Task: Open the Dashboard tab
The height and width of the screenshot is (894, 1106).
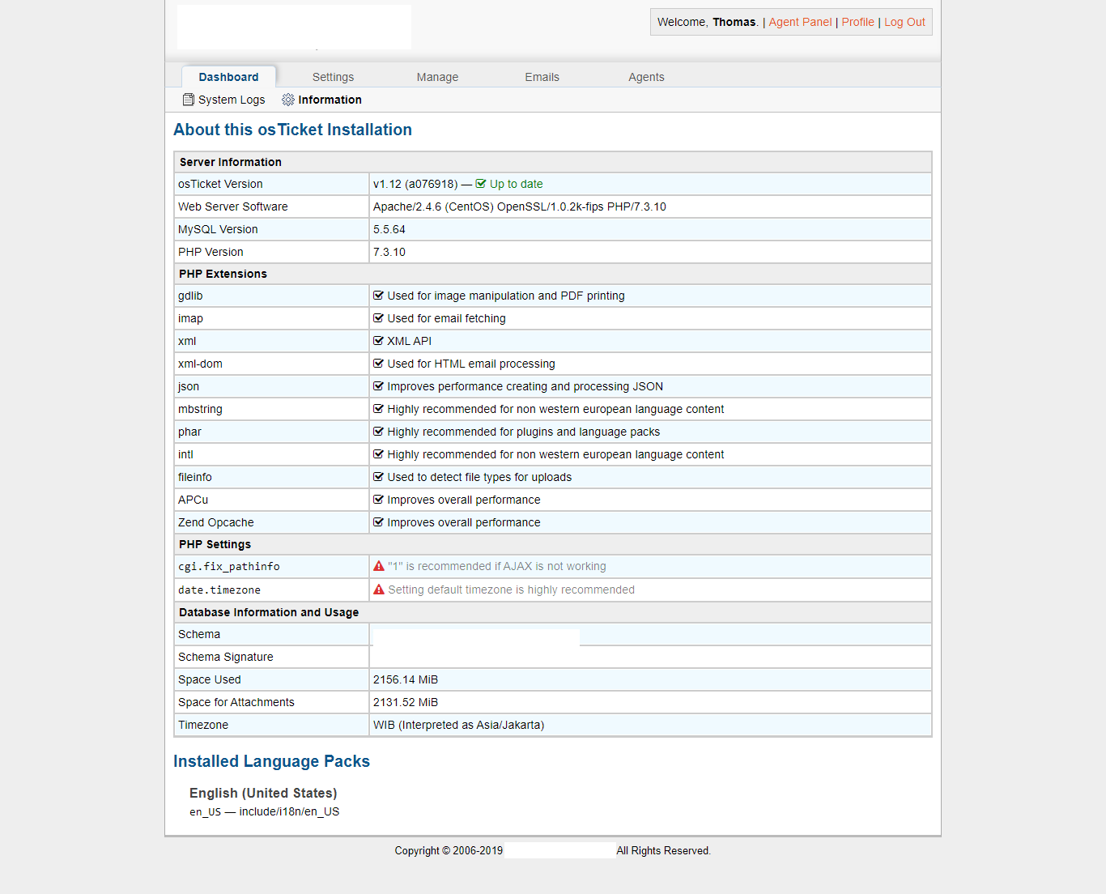Action: (x=229, y=77)
